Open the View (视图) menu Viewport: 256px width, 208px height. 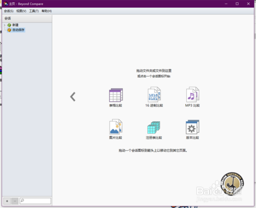(22, 11)
